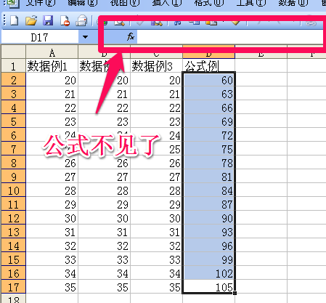Click the fill handle below cell D17
The width and height of the screenshot is (326, 303).
(x=235, y=293)
